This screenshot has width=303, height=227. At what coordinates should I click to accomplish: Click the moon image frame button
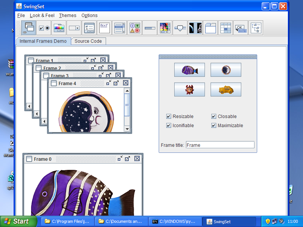[x=226, y=70]
